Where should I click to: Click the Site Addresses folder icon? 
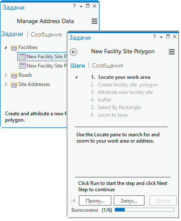pyautogui.click(x=14, y=85)
